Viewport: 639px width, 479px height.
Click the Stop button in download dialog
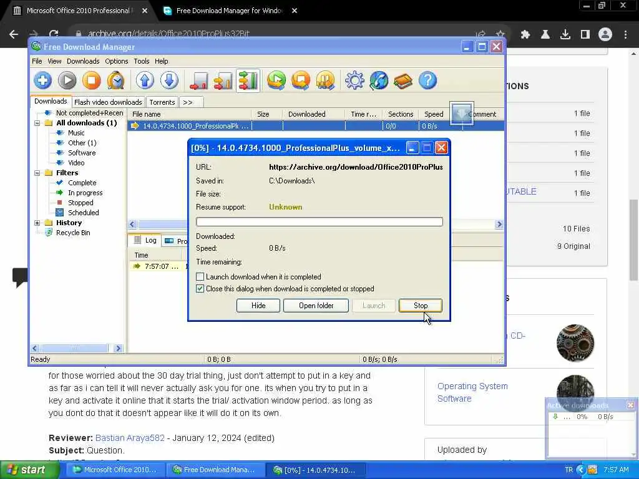pos(421,306)
